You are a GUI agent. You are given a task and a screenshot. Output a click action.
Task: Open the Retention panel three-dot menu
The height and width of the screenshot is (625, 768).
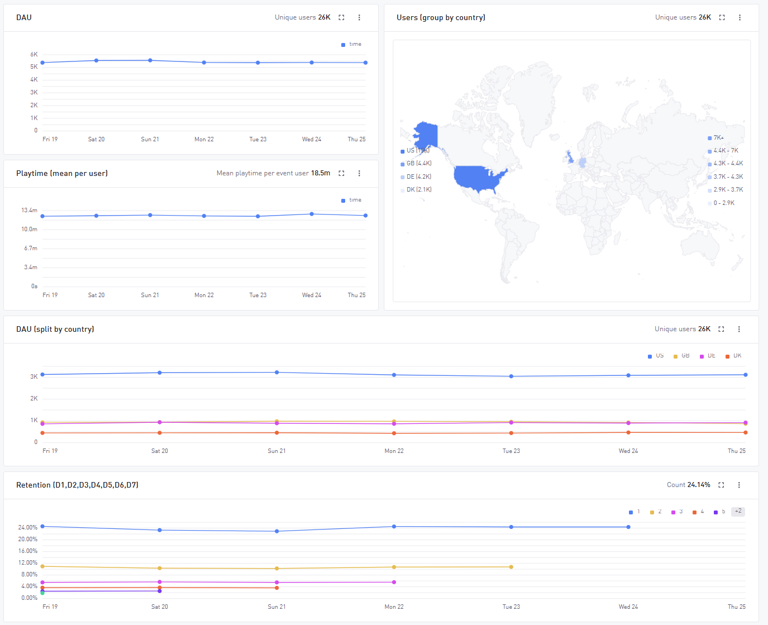point(739,485)
